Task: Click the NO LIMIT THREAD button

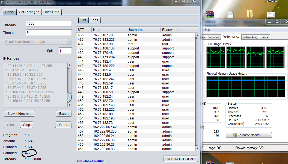Action: [x=180, y=159]
